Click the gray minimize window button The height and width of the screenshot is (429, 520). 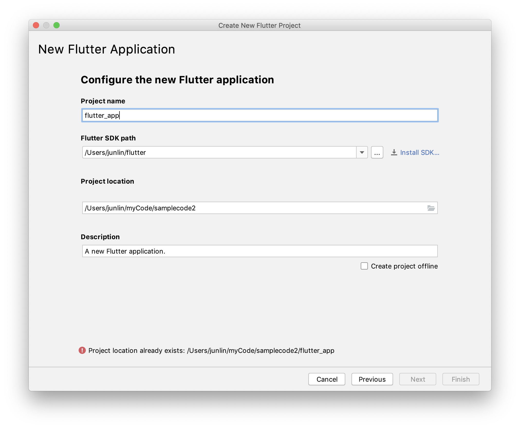(46, 25)
